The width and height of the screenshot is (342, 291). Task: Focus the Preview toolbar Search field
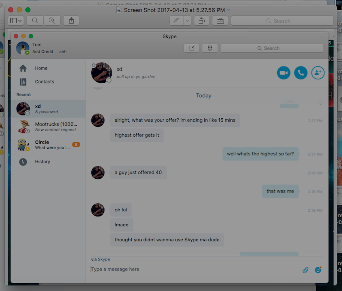coord(282,21)
